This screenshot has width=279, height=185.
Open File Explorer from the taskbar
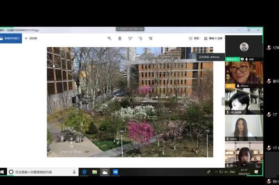pos(95,172)
